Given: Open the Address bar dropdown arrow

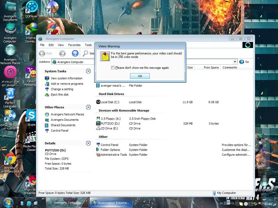Looking at the screenshot, I should coord(235,62).
